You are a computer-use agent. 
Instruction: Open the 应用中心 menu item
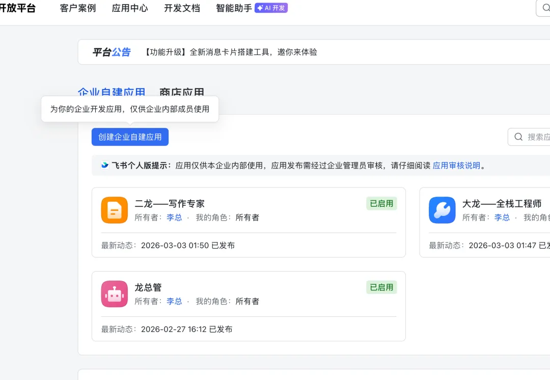pos(130,8)
